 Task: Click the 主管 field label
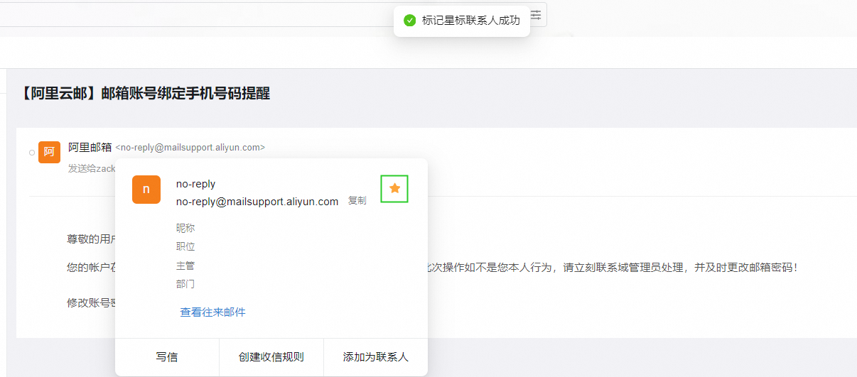tap(185, 266)
